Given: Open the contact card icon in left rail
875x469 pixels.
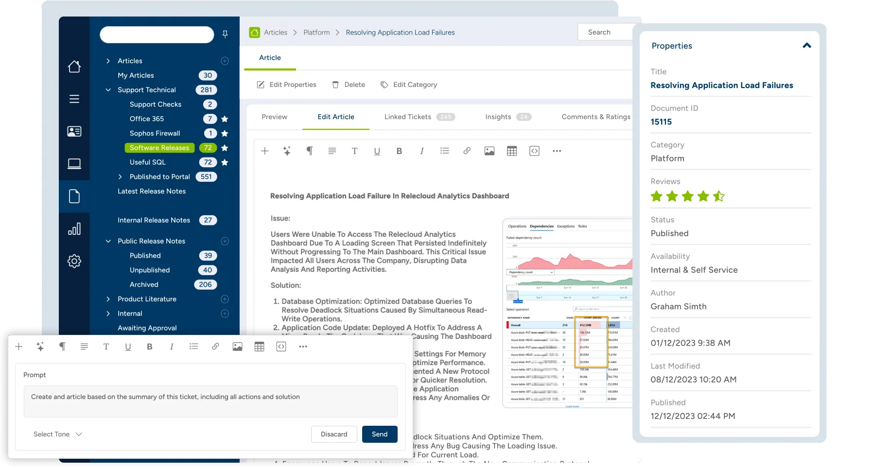Looking at the screenshot, I should (74, 131).
